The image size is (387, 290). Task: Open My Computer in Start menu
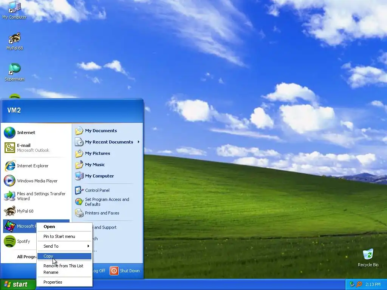coord(108,176)
